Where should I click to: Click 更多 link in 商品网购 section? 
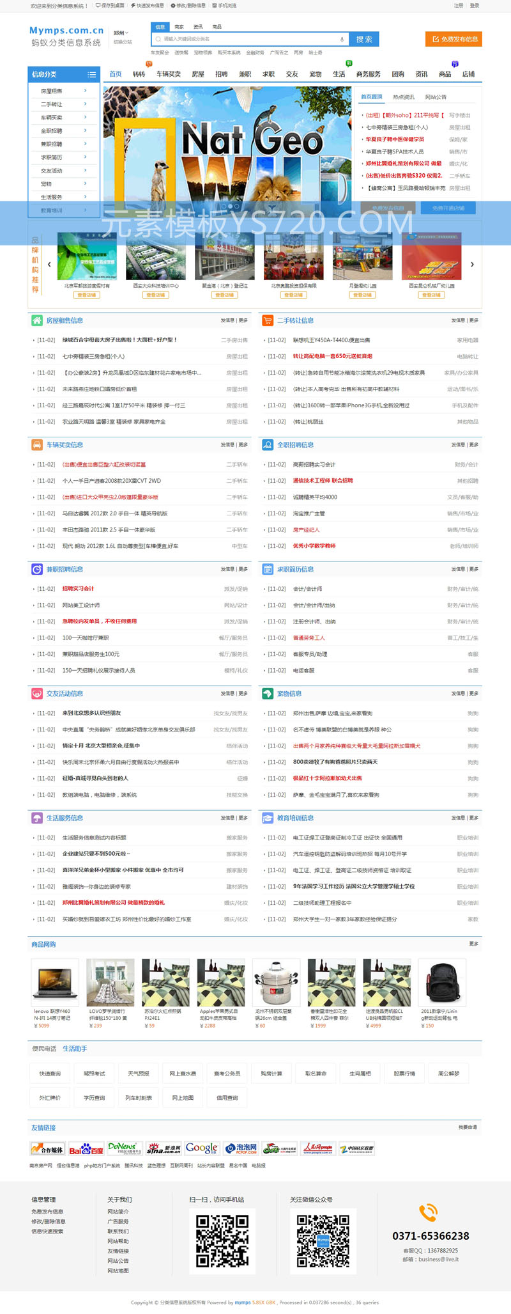point(474,944)
